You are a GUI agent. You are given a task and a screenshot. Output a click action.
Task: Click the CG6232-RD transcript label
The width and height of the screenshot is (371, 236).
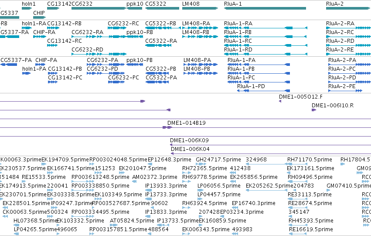click(87, 50)
